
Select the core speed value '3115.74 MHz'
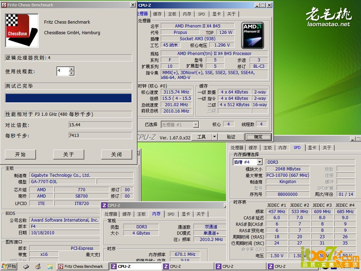pos(176,92)
